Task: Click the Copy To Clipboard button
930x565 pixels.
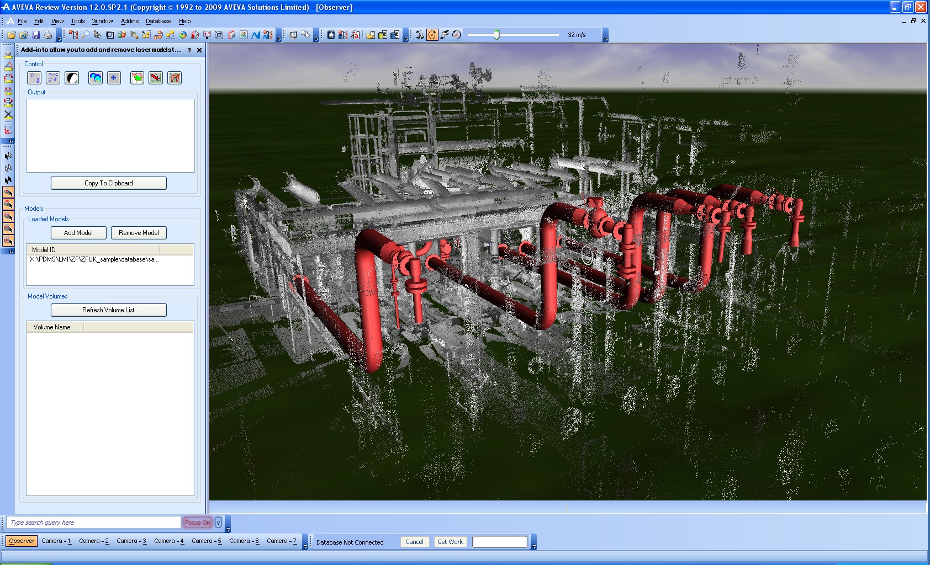Action: 109,183
